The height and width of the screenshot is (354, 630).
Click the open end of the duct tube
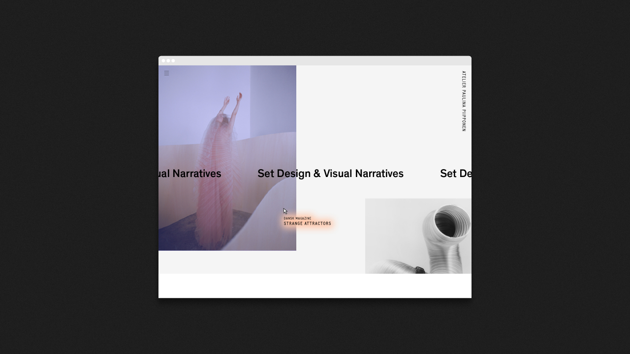click(x=452, y=221)
